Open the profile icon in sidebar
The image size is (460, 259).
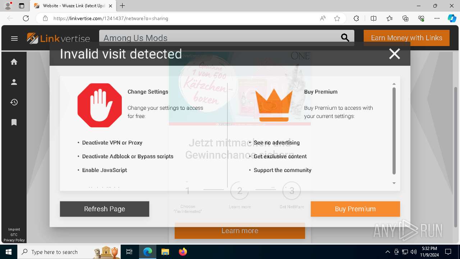[14, 82]
